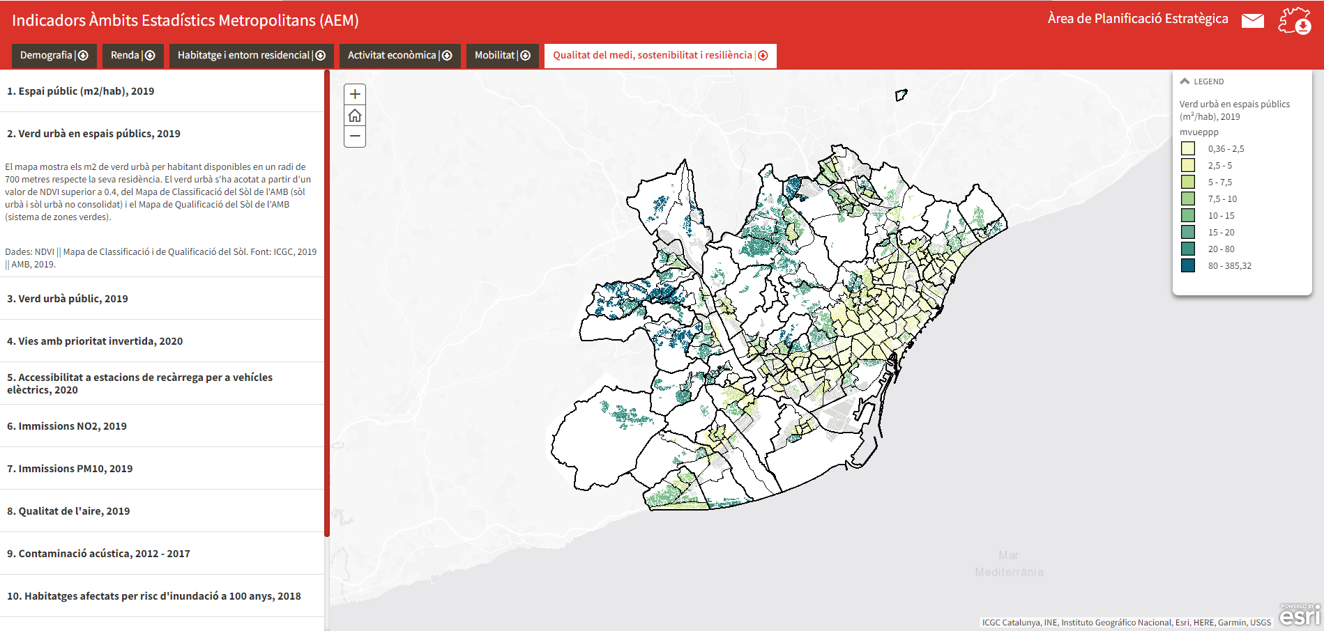1324x631 pixels.
Task: Open section 8 Qualitat de l'aire
Action: (x=68, y=511)
